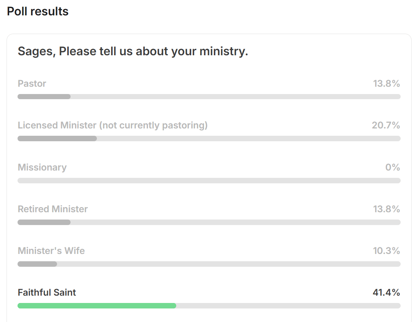Select the Retired Minister progress bar

tap(209, 222)
